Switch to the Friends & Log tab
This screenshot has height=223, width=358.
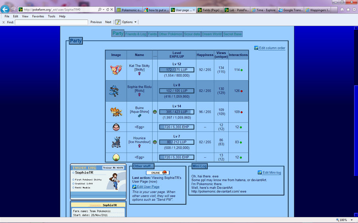[x=136, y=34]
